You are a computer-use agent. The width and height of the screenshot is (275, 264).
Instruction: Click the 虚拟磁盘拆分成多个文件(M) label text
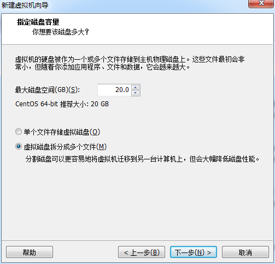coord(65,147)
